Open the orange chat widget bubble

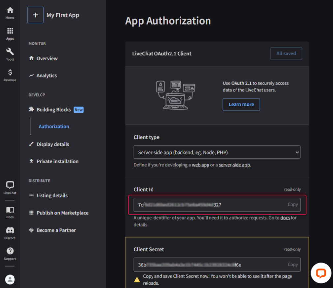[320, 273]
